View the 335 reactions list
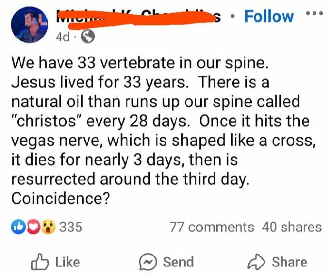The height and width of the screenshot is (275, 333). (x=71, y=227)
